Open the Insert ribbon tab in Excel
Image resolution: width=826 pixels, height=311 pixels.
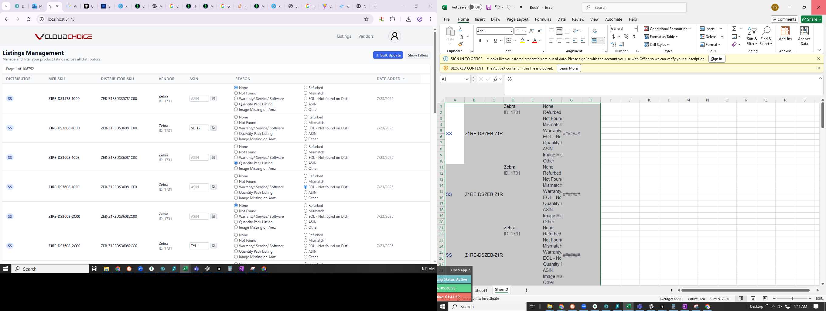point(480,19)
